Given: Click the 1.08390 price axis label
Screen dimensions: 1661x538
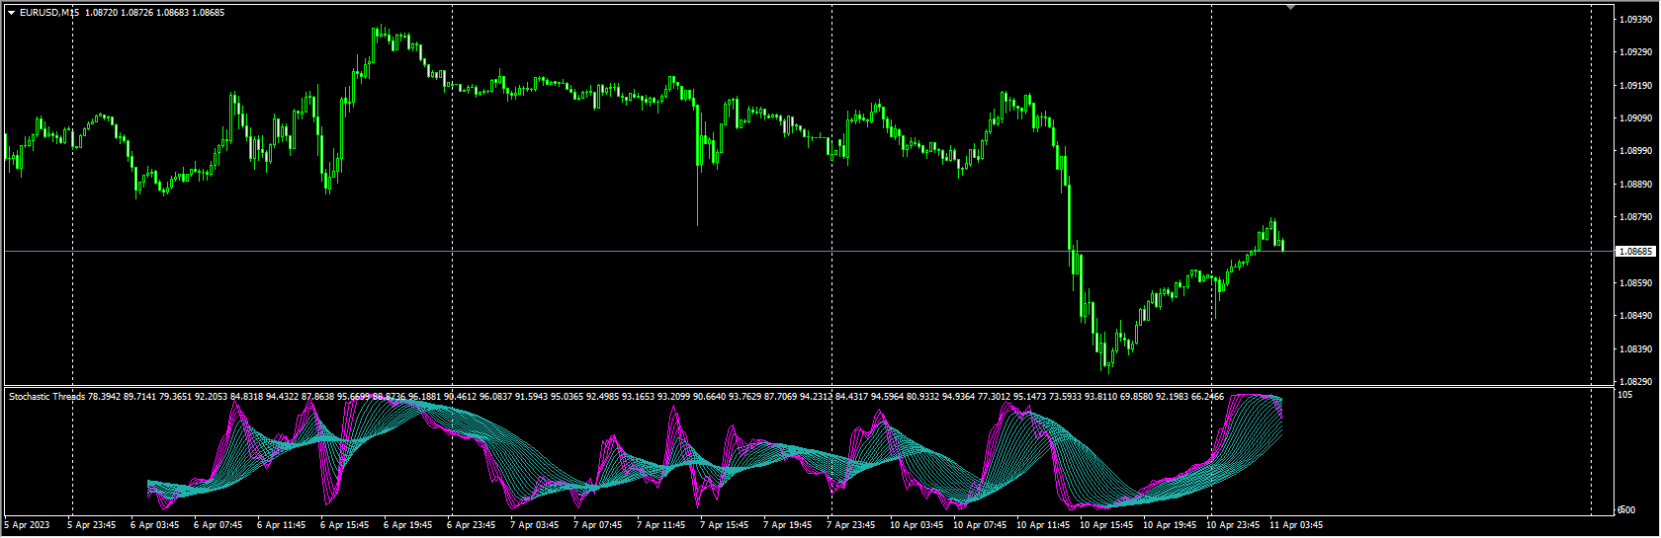Looking at the screenshot, I should click(1635, 349).
